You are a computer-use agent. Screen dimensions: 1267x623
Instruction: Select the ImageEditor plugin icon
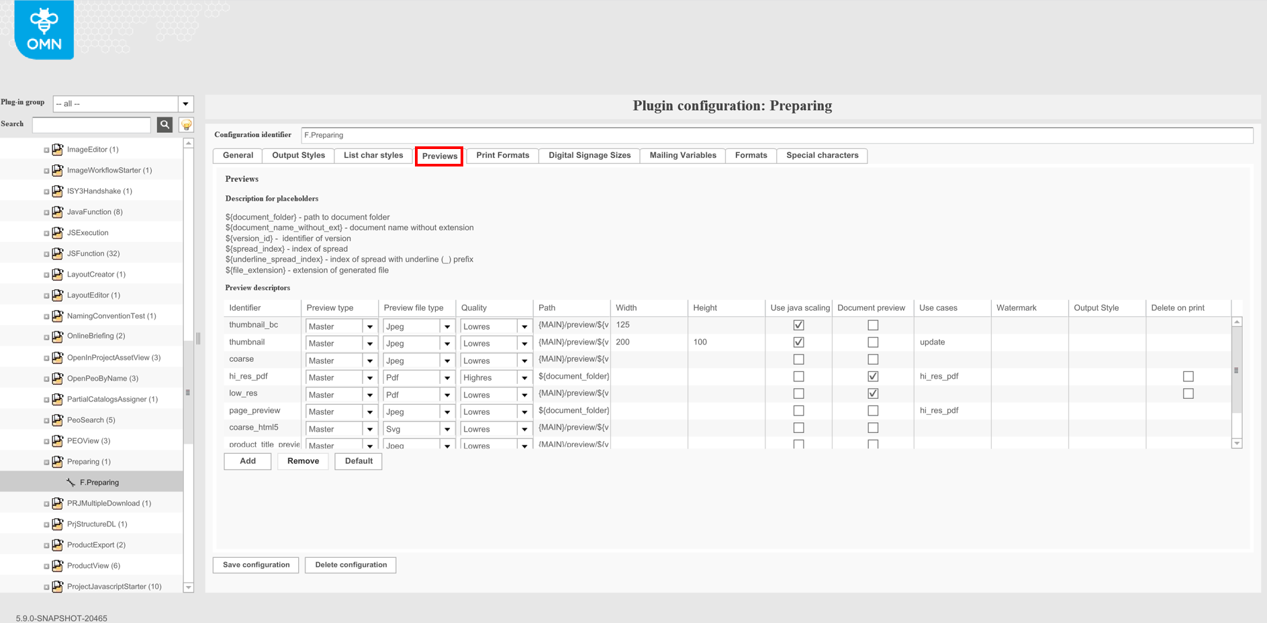57,149
